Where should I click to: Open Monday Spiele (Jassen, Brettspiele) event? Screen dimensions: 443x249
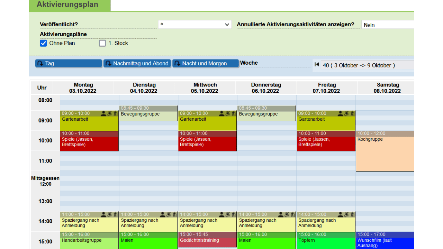tap(89, 141)
